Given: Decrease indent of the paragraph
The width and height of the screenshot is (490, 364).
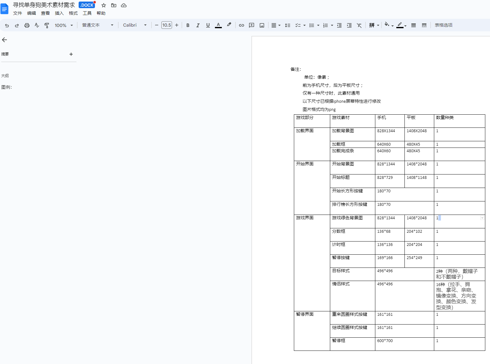Looking at the screenshot, I should [339, 25].
